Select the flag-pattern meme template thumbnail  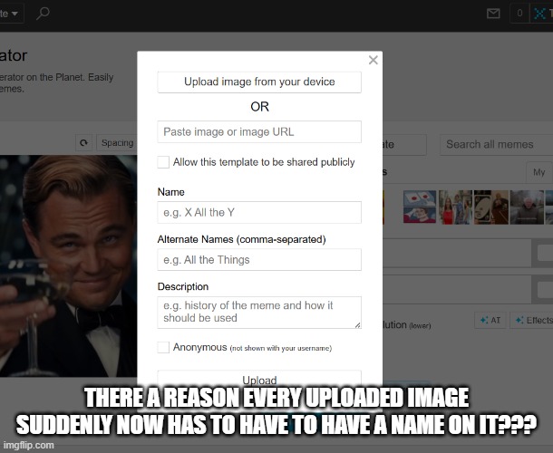point(420,207)
